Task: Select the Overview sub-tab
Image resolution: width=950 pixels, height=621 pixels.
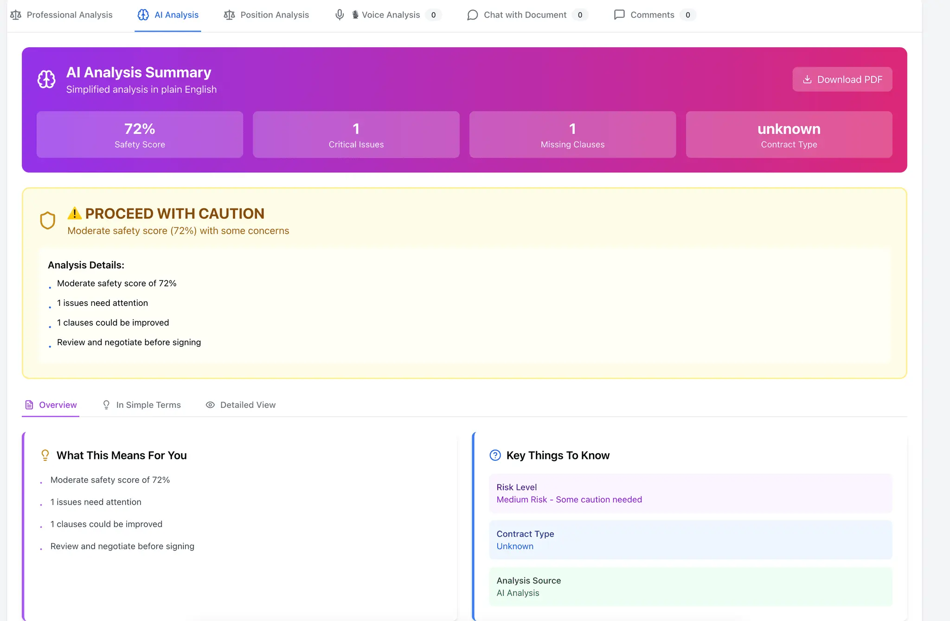Action: [x=51, y=405]
